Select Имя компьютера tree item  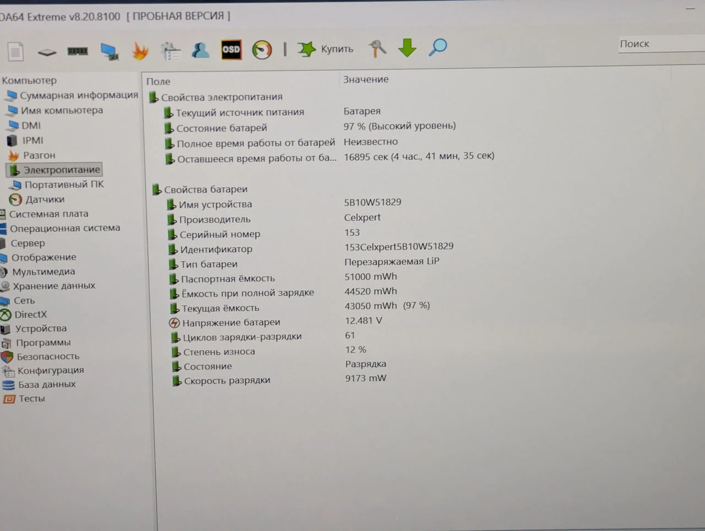pos(55,111)
